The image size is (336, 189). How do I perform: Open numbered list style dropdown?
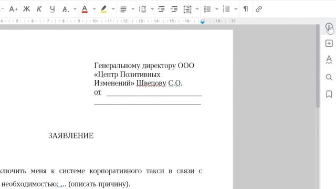pyautogui.click(x=236, y=9)
